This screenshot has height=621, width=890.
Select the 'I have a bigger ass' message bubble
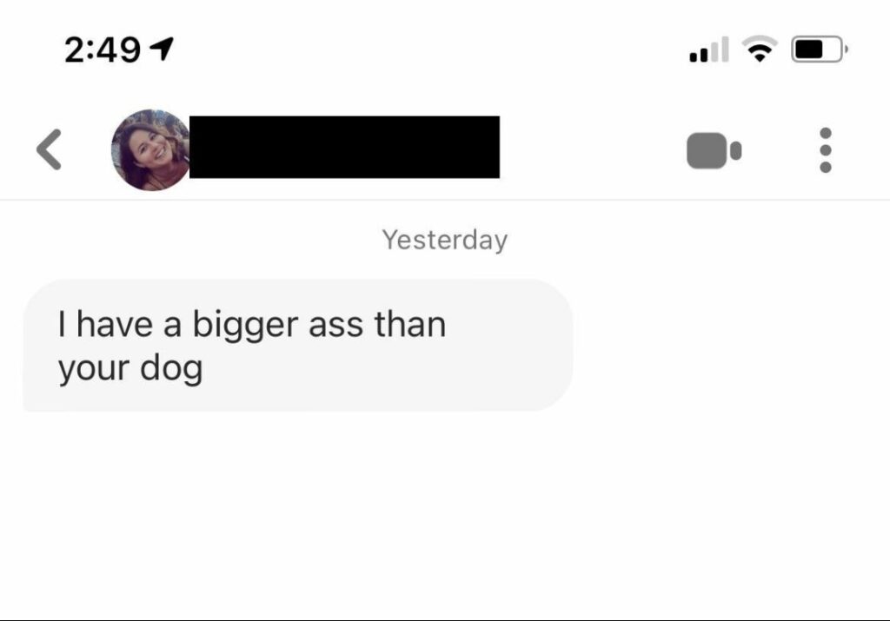point(298,345)
